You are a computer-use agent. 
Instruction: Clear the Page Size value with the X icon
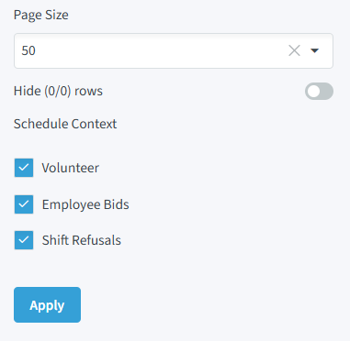[294, 50]
